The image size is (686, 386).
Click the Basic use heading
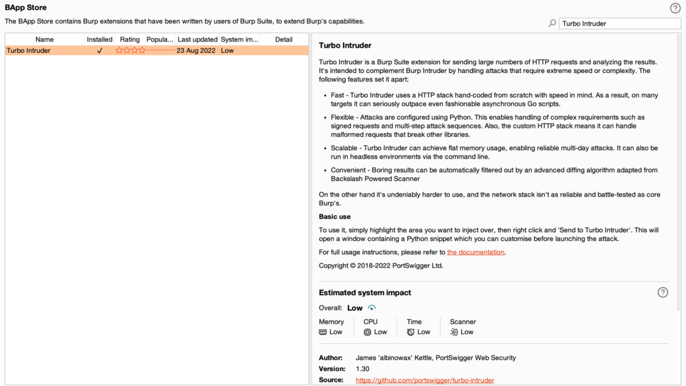[x=335, y=217]
